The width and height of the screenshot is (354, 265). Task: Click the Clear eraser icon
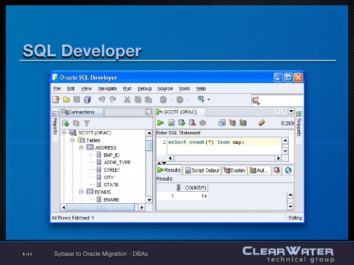click(262, 123)
